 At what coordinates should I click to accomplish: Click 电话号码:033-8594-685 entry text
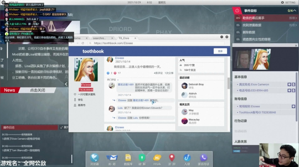(253, 91)
